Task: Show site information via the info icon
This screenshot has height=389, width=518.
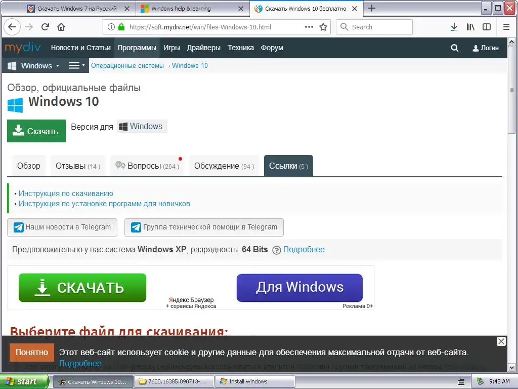Action: click(111, 27)
